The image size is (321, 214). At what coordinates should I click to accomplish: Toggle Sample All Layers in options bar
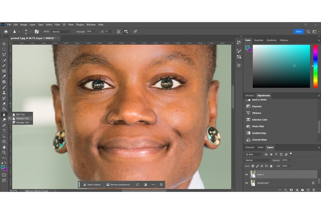[x=118, y=31]
